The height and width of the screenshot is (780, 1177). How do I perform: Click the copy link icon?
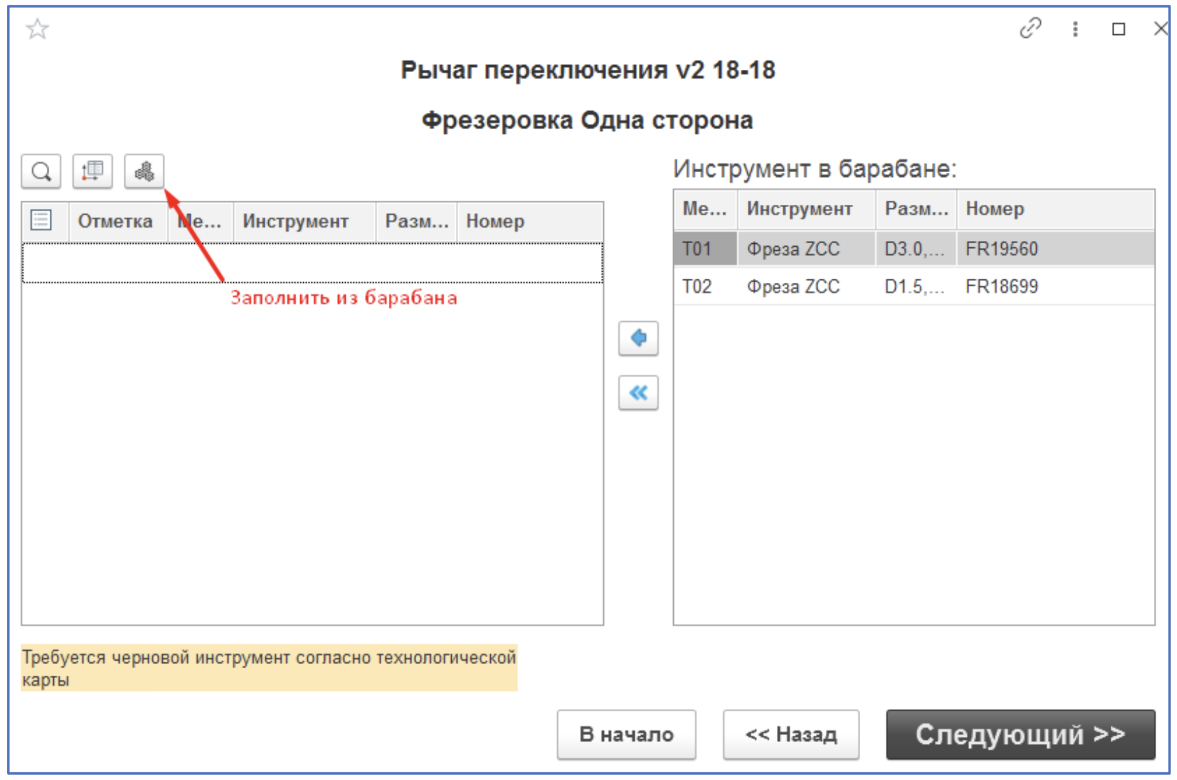(x=1031, y=28)
